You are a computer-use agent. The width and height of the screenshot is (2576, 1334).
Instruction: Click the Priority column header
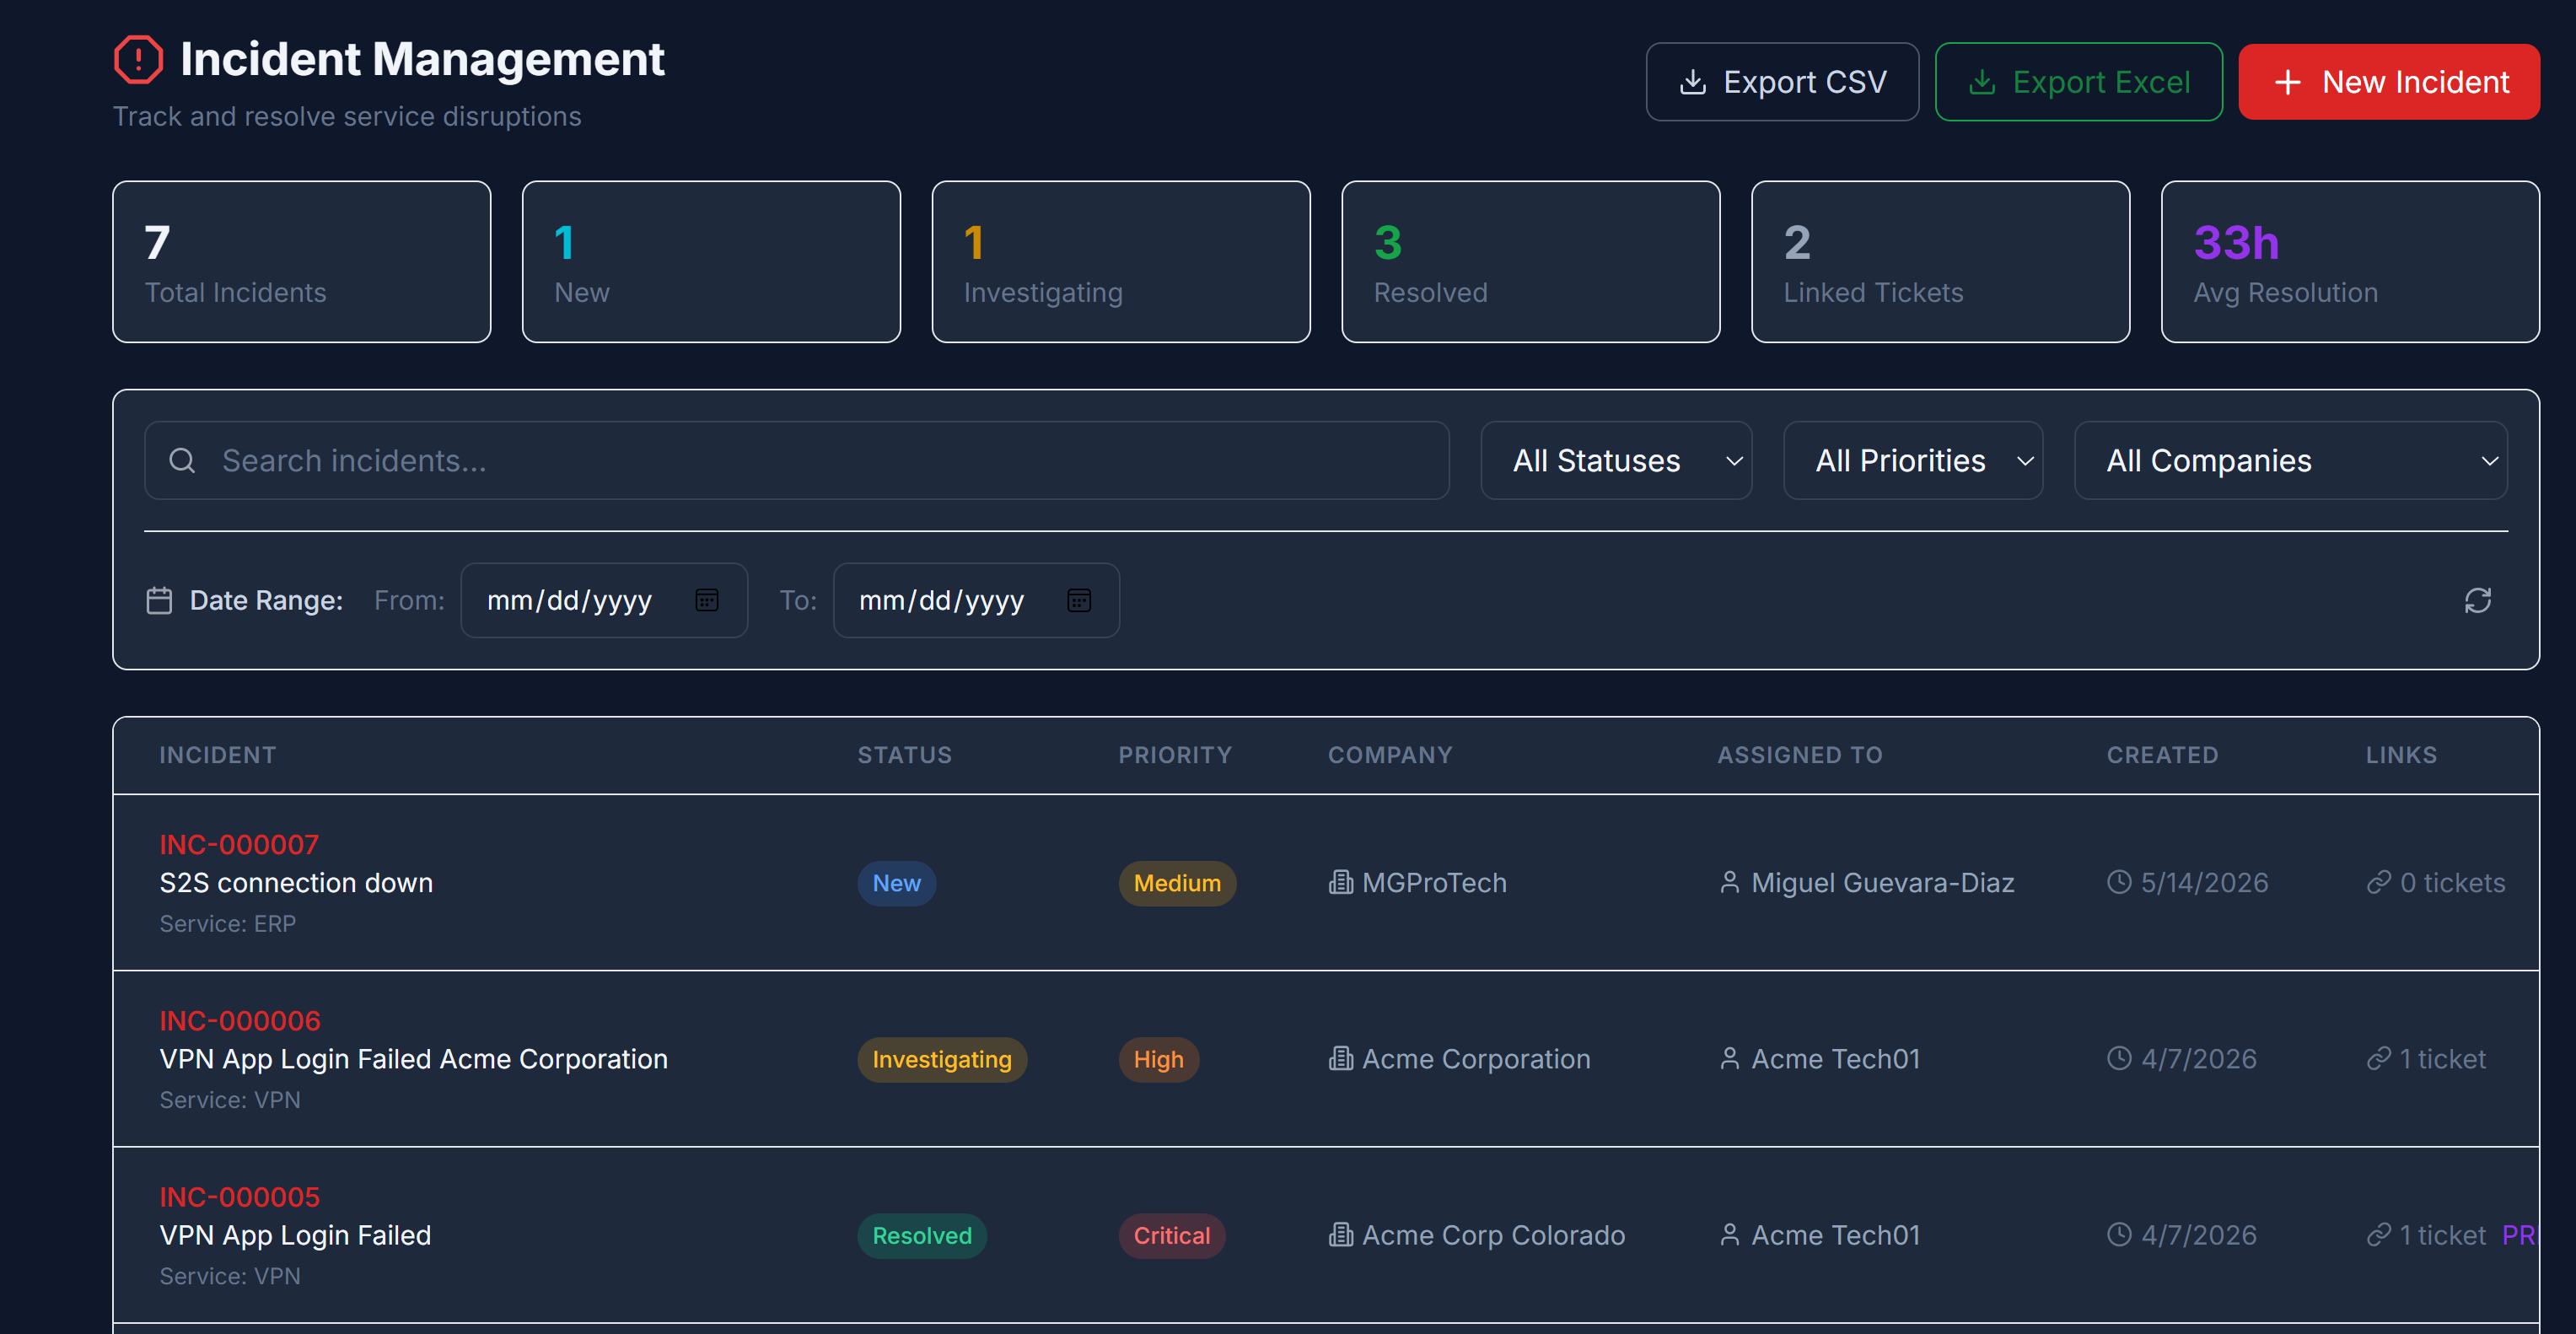pos(1175,755)
